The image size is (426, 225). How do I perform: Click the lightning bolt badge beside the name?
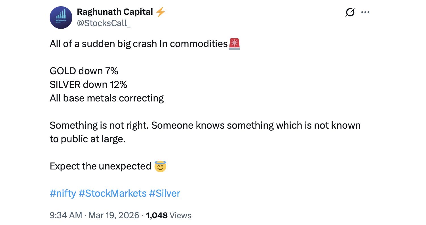[161, 12]
